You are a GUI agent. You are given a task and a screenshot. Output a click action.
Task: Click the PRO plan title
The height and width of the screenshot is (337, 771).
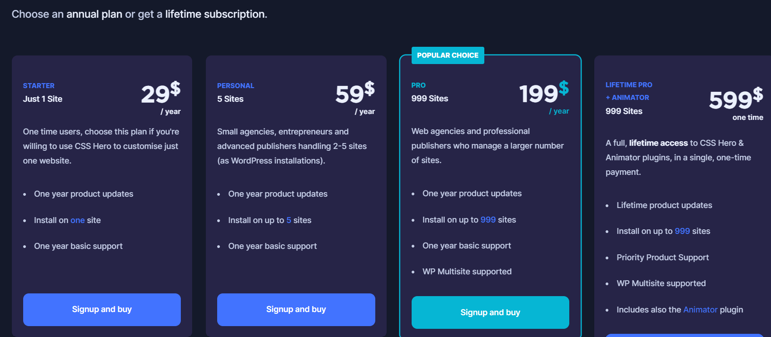(418, 85)
